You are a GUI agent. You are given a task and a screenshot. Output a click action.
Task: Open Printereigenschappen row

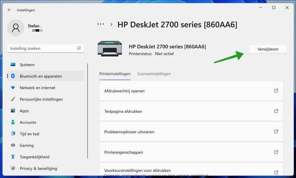click(x=191, y=152)
